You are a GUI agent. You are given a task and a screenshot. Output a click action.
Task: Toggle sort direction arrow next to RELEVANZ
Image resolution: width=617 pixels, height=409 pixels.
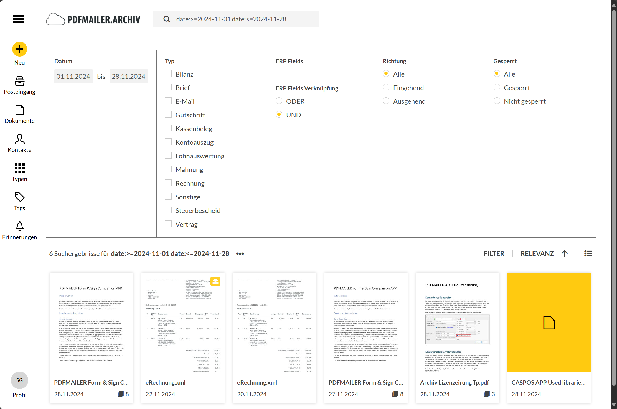pos(565,253)
